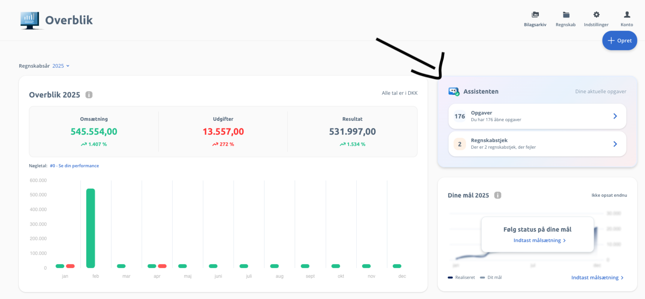Image resolution: width=645 pixels, height=299 pixels.
Task: Click the bottom-right 'Indtast målsætning' link
Action: coord(597,277)
